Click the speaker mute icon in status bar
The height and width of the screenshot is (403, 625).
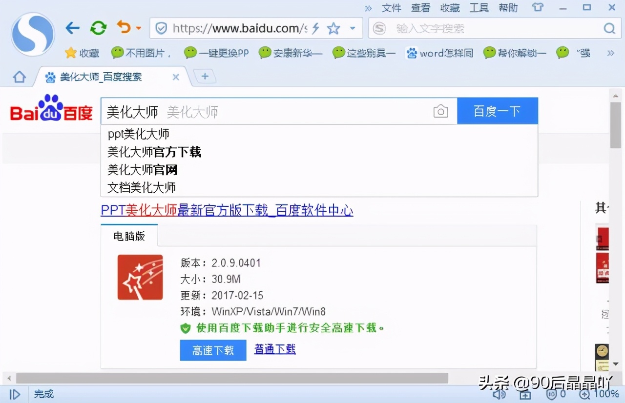coord(499,394)
